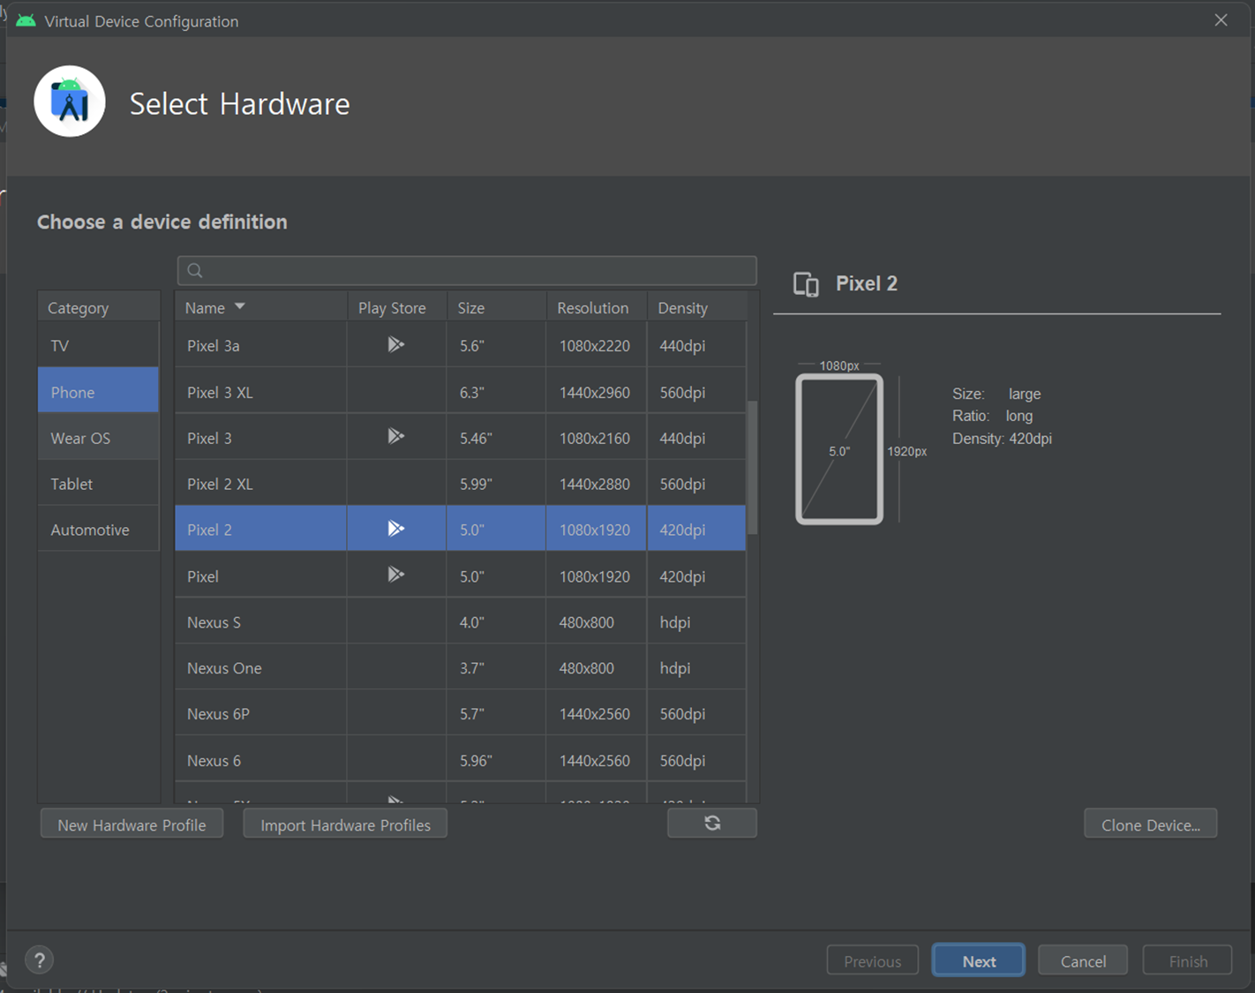Click the 5.96" size cell
This screenshot has width=1255, height=993.
tap(496, 759)
